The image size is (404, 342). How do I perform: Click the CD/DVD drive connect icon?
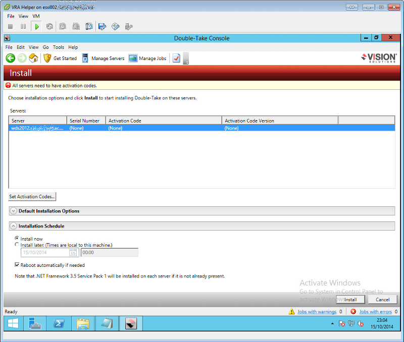point(116,27)
